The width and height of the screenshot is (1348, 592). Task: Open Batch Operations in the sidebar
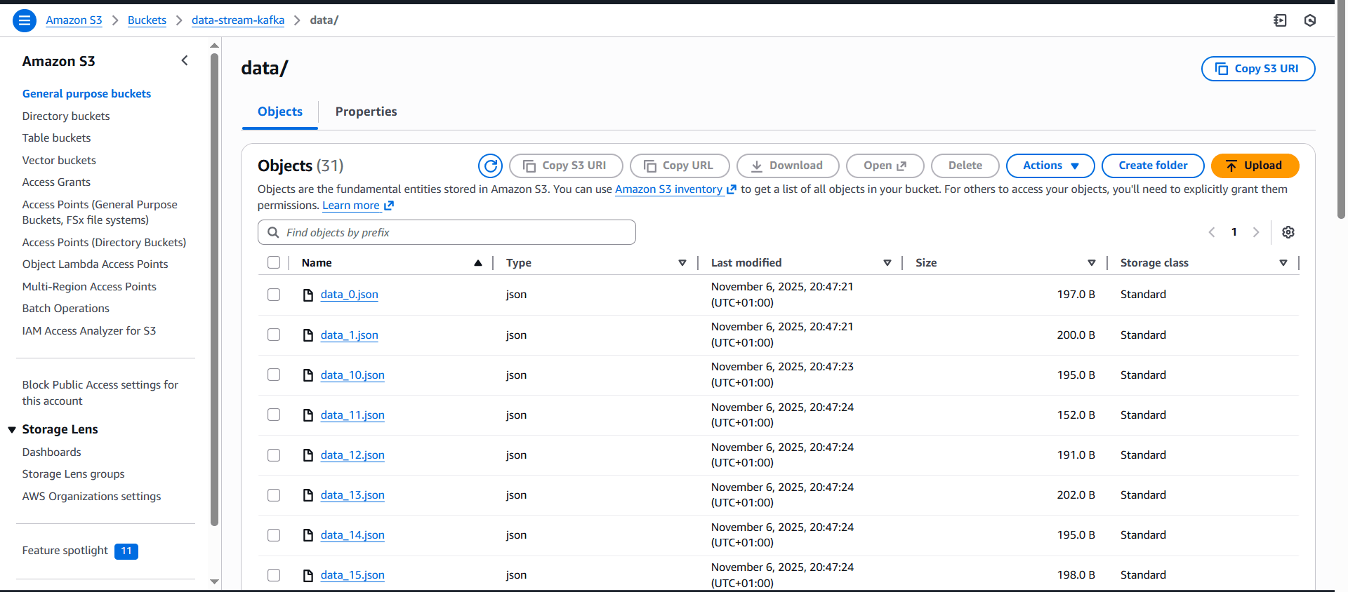tap(66, 309)
